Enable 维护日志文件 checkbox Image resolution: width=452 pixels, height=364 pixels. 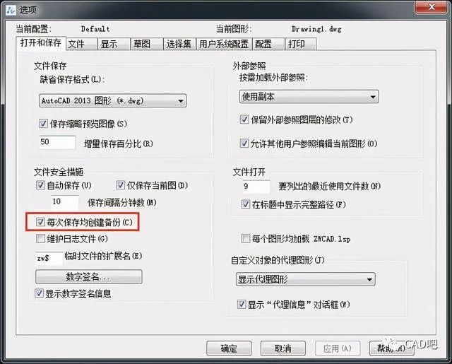click(40, 238)
